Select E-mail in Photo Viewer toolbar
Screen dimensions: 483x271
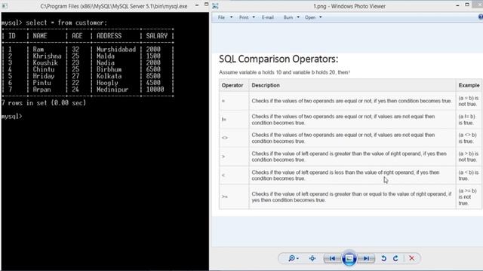[x=268, y=17]
